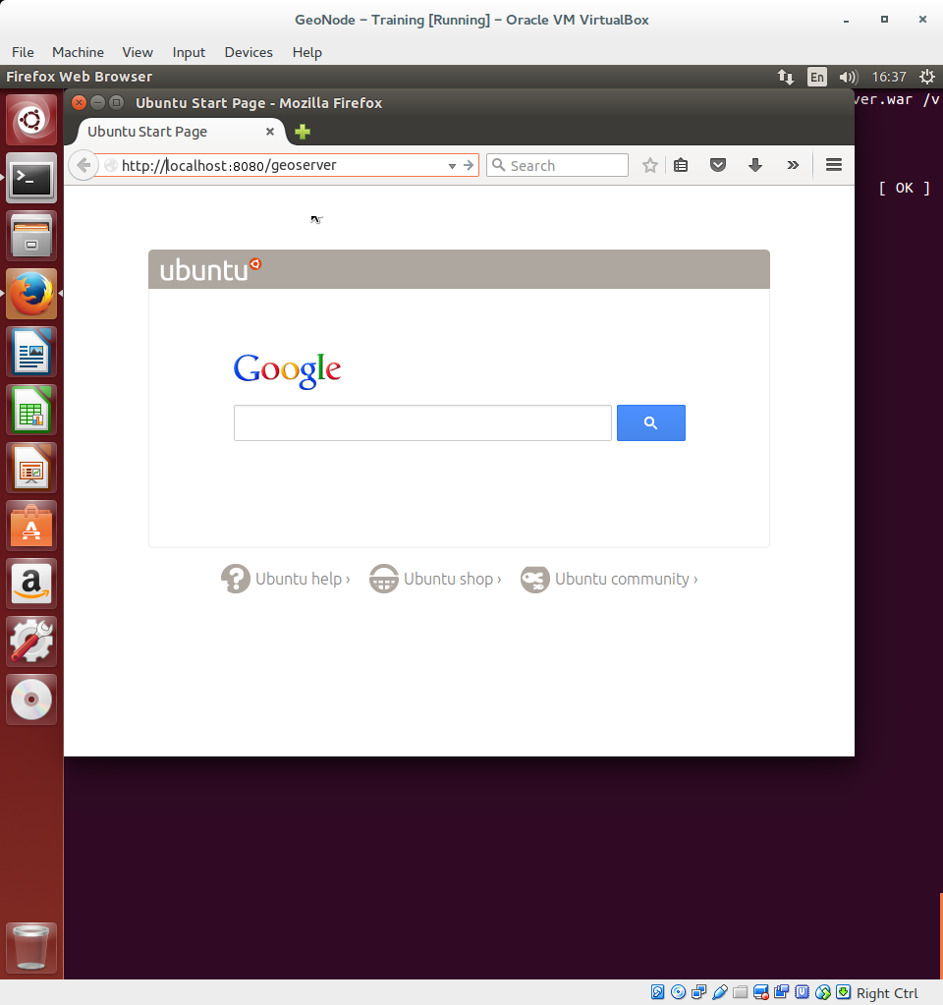Open the Trash in the dock
This screenshot has height=1005, width=943.
[31, 948]
